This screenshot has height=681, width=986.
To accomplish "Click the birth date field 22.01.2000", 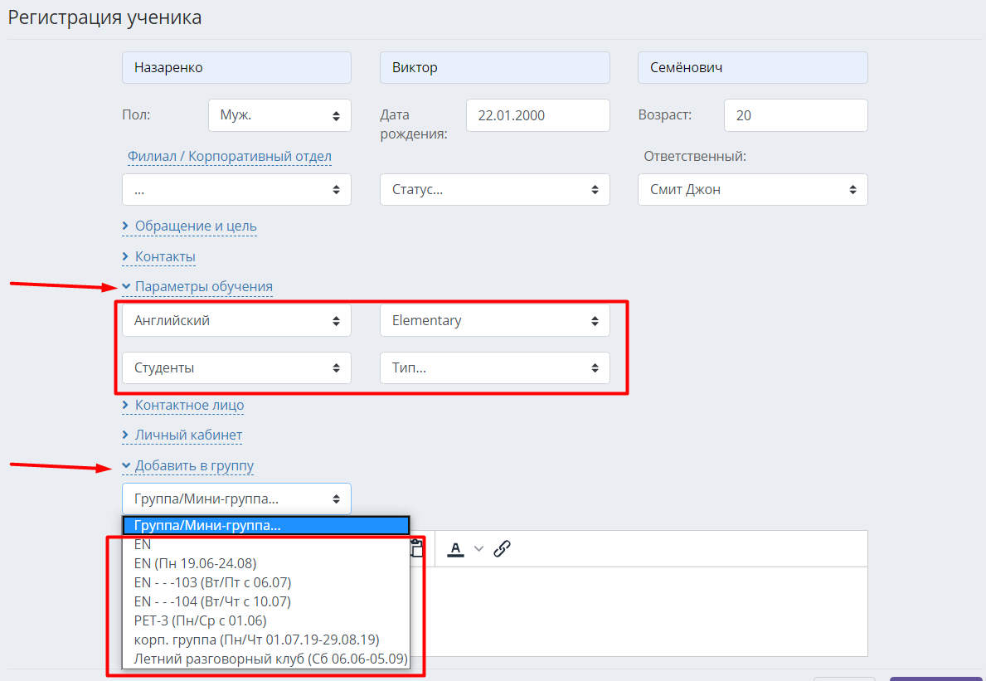I will click(x=537, y=115).
